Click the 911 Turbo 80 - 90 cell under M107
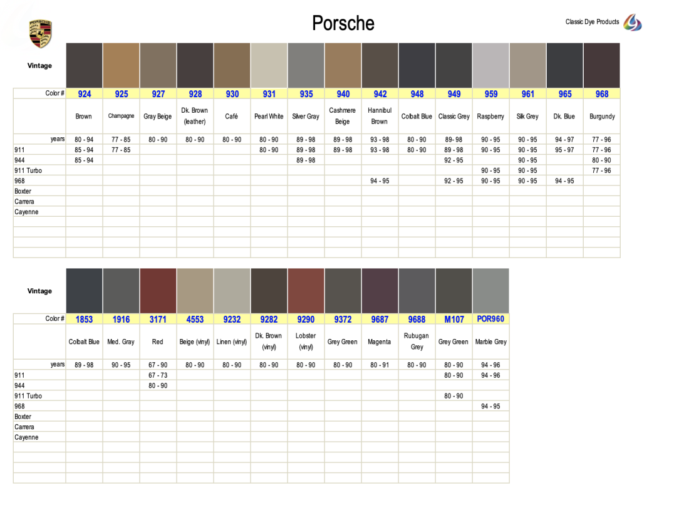The image size is (674, 505). 454,396
